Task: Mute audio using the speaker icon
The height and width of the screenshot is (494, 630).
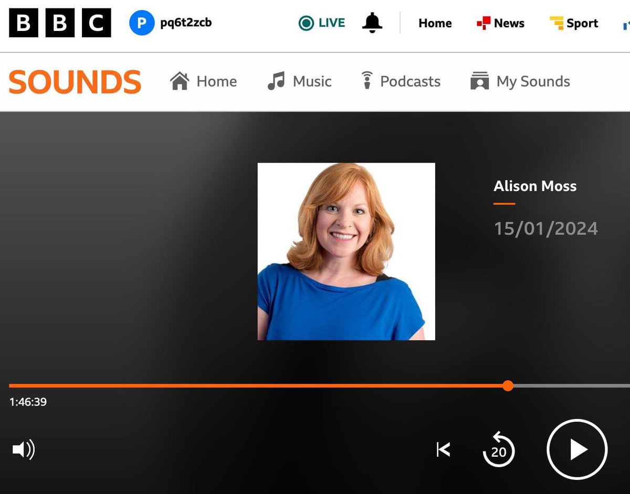Action: (24, 449)
